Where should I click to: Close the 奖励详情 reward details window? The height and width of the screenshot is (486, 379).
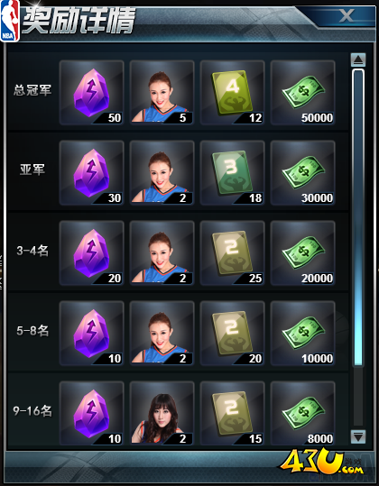[347, 15]
